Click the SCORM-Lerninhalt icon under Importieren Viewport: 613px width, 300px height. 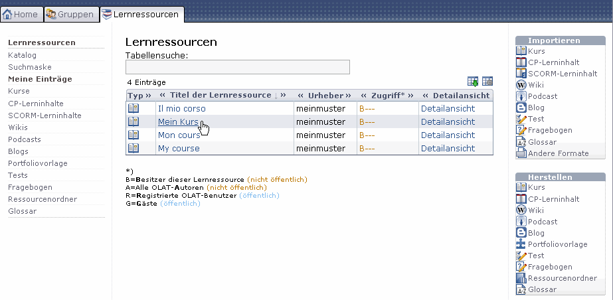click(521, 74)
